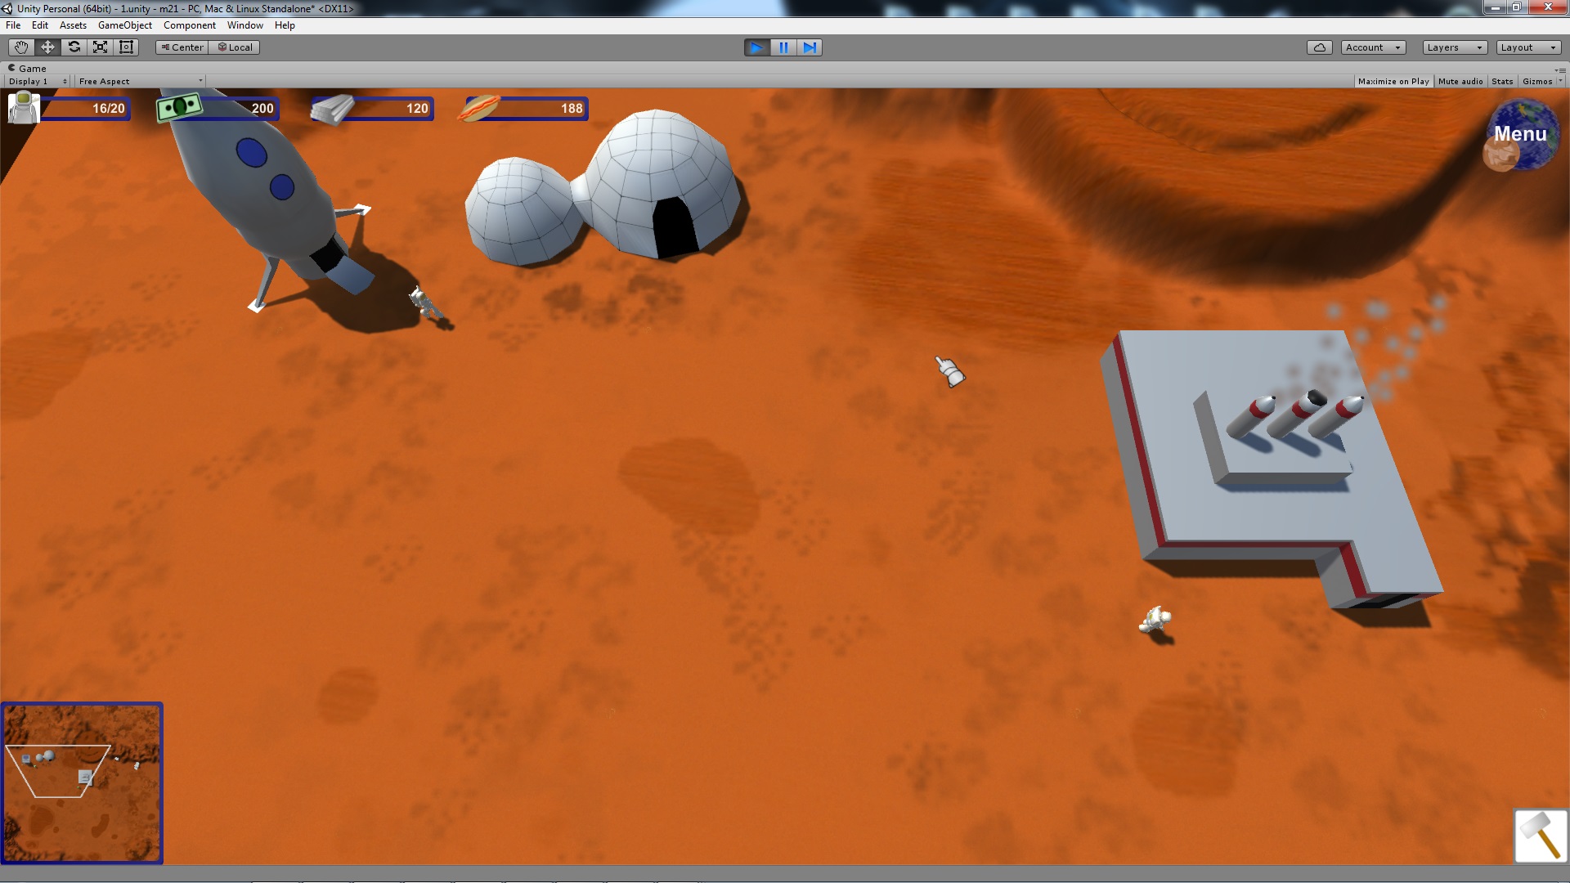
Task: Click the metal bar showing 120
Action: (x=392, y=109)
